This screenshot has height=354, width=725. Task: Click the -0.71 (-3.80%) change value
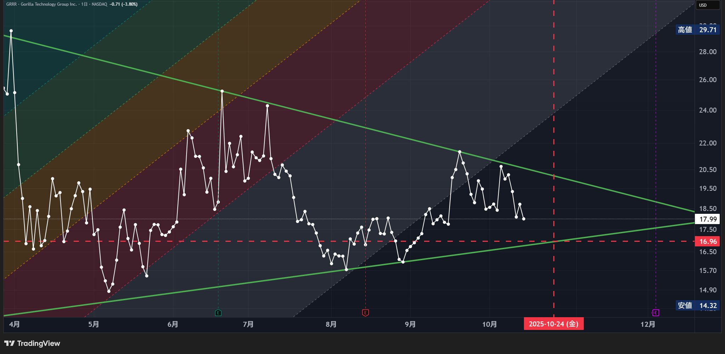[124, 4]
